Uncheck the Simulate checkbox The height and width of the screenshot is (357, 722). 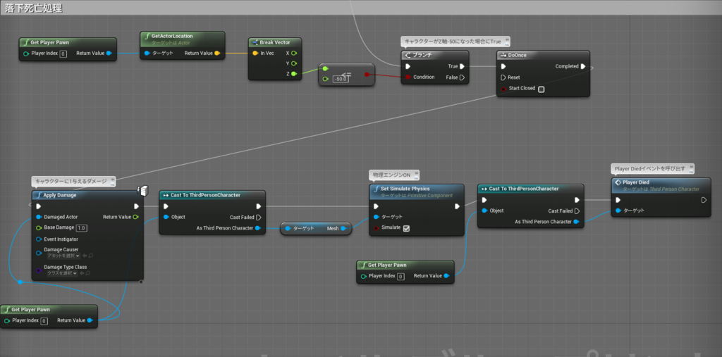point(406,228)
